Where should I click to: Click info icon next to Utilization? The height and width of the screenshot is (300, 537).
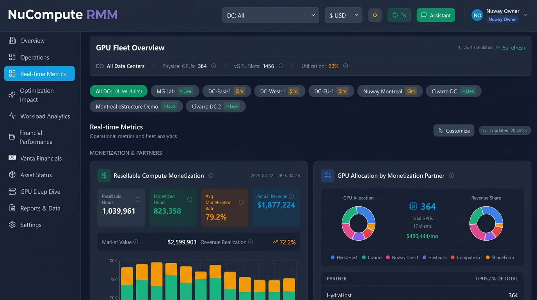(x=345, y=66)
